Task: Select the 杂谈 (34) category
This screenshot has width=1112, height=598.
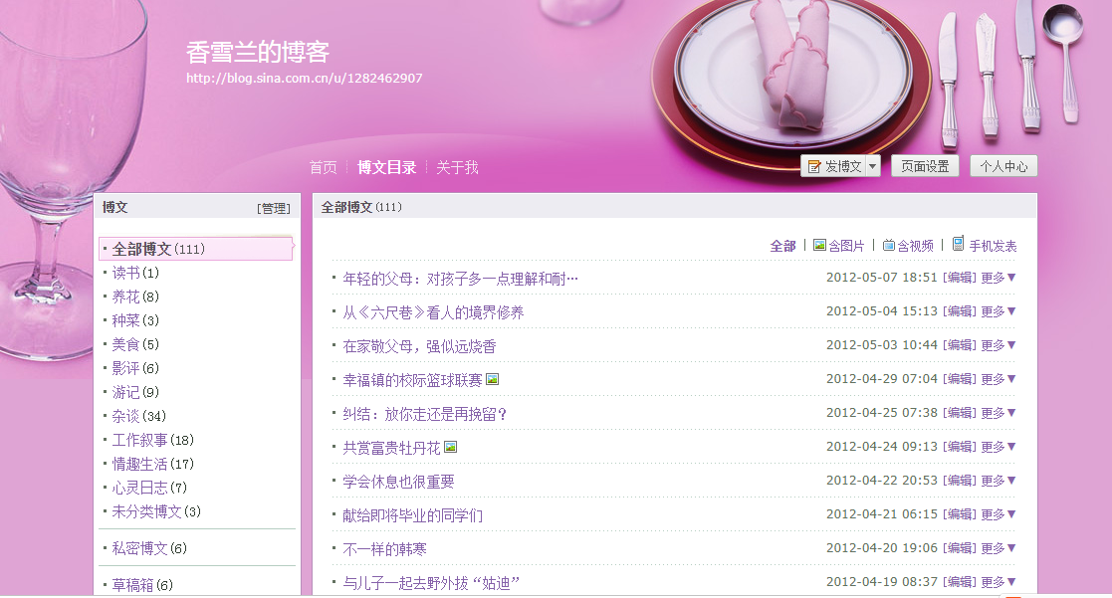Action: click(x=139, y=416)
